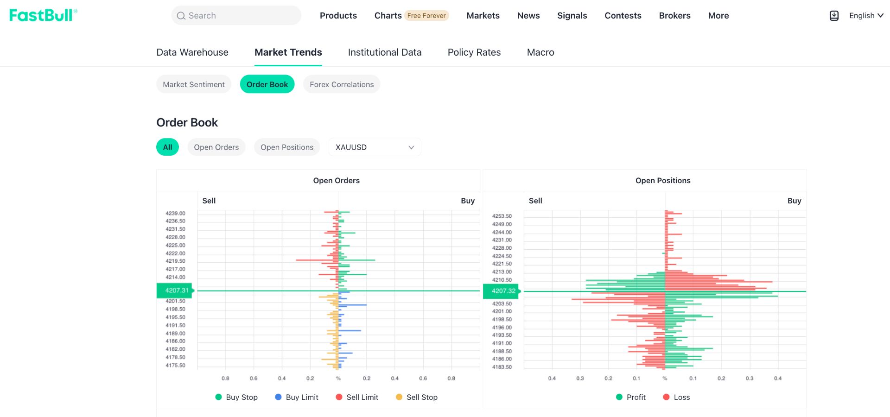
Task: Toggle the Buy Limit legend dot
Action: pyautogui.click(x=278, y=397)
